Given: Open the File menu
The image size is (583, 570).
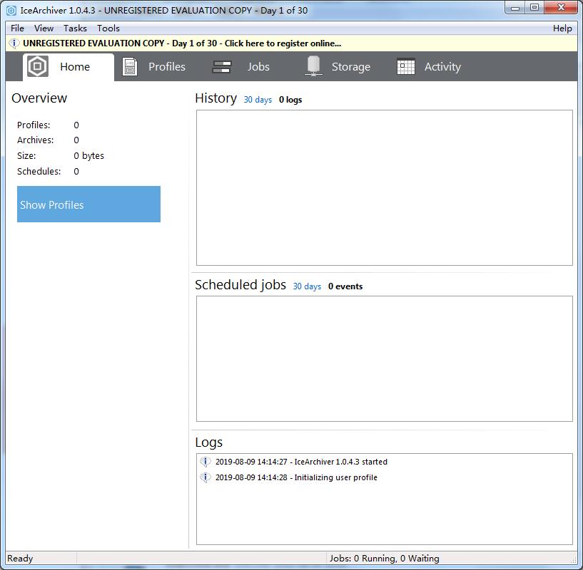Looking at the screenshot, I should 17,28.
